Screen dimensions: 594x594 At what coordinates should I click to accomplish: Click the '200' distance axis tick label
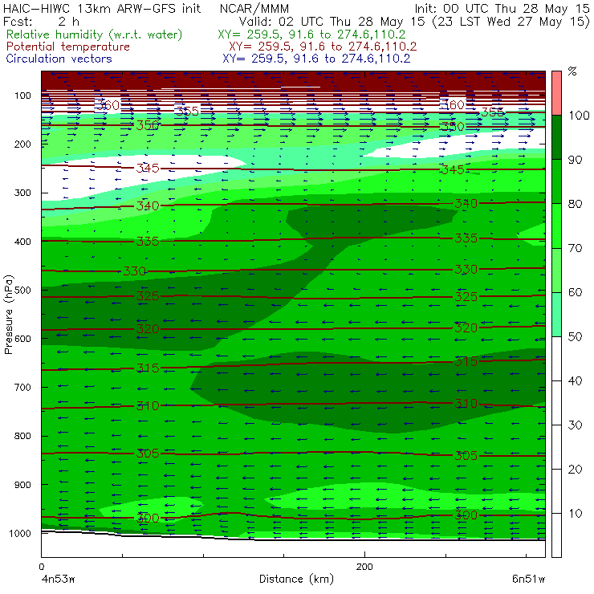click(x=364, y=567)
